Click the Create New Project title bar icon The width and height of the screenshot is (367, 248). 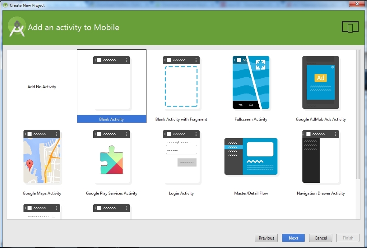(5, 5)
